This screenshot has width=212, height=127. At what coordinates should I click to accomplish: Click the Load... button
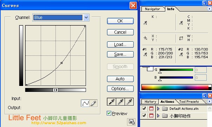point(120,45)
